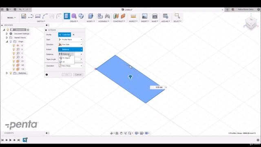The width and height of the screenshot is (261, 147).
Task: Select the Offset Plane construct icon
Action: point(116,16)
